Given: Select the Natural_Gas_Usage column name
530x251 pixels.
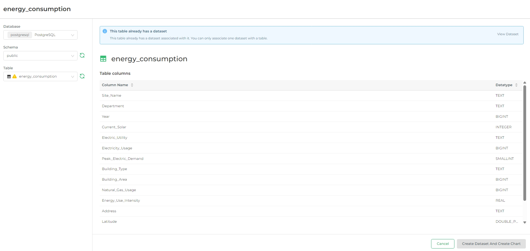Looking at the screenshot, I should coord(119,190).
